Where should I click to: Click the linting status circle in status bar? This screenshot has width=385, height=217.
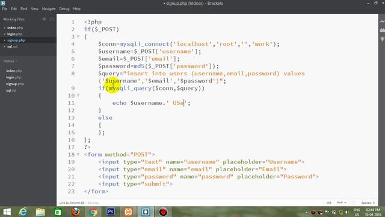pos(354,203)
